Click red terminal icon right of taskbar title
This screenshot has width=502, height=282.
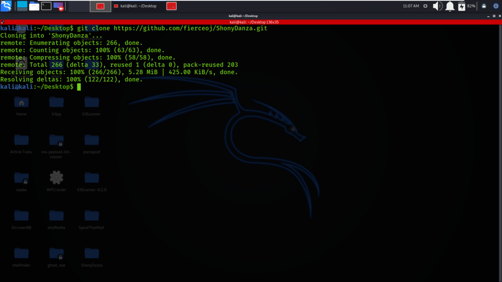click(172, 6)
